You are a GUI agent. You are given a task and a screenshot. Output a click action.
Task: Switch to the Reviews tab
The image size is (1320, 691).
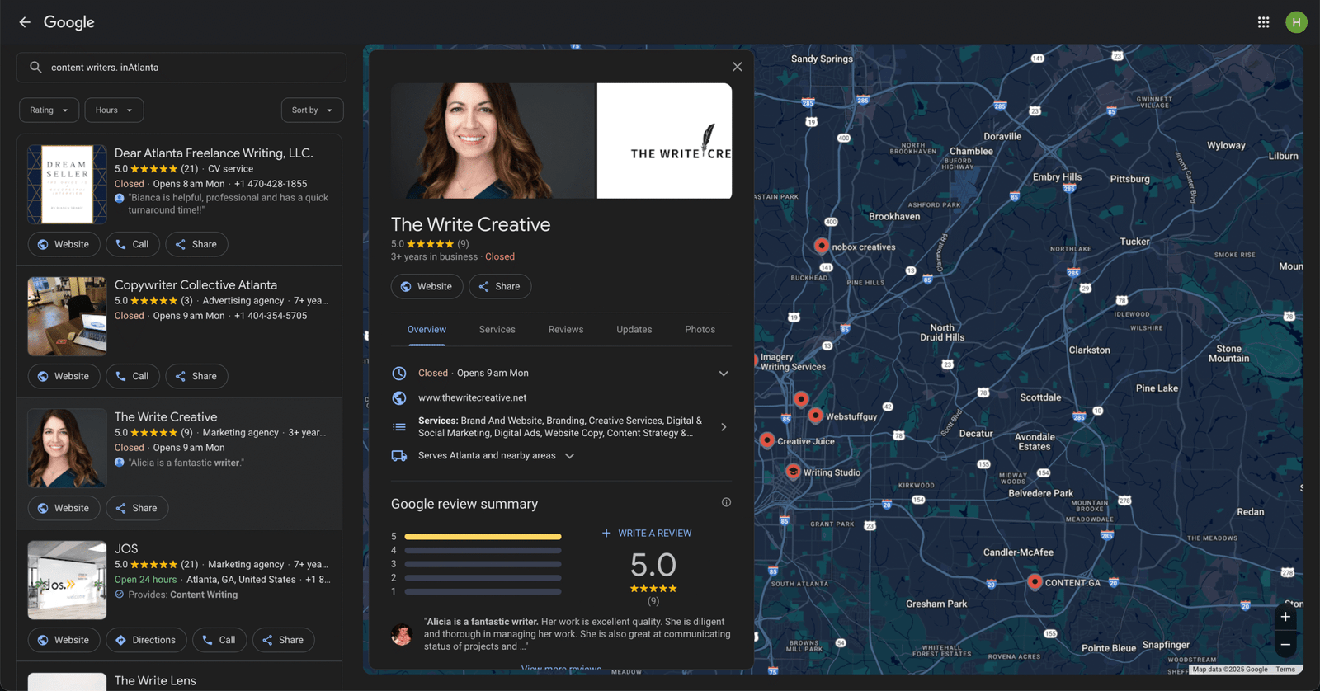coord(566,330)
